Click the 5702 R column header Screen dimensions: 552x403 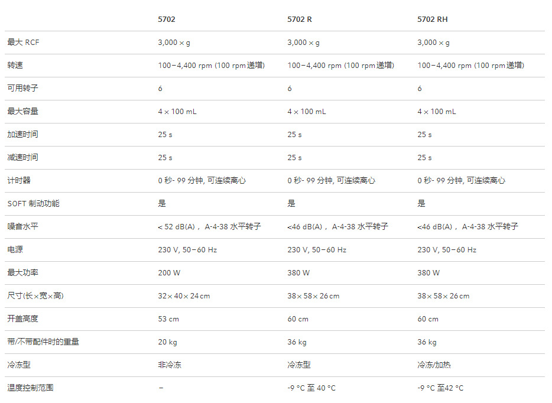pos(300,19)
